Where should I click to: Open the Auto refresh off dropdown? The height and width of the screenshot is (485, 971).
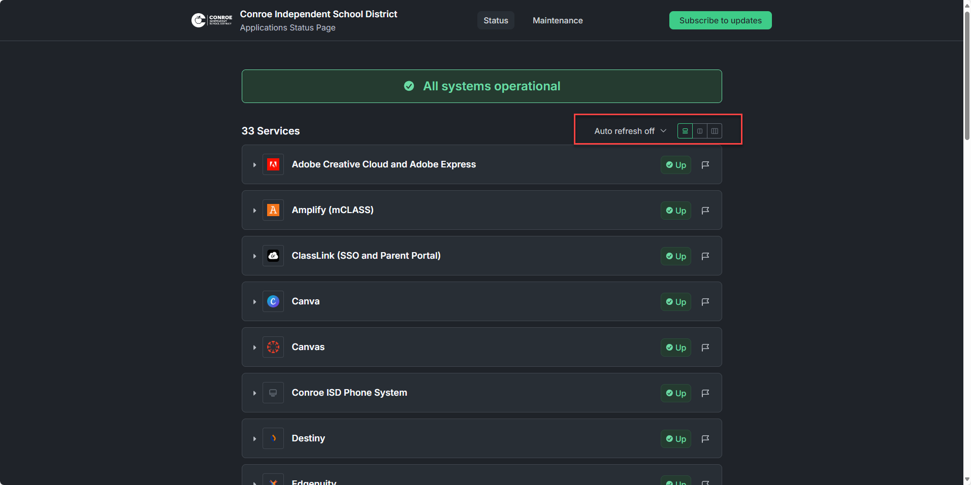click(630, 131)
